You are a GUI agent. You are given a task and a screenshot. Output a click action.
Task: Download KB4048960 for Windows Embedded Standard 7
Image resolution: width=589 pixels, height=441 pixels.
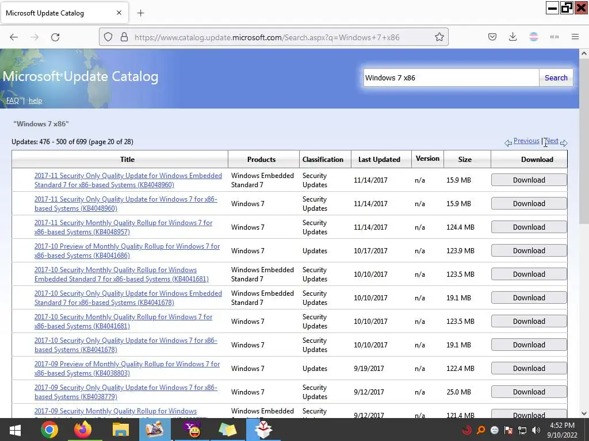click(529, 180)
